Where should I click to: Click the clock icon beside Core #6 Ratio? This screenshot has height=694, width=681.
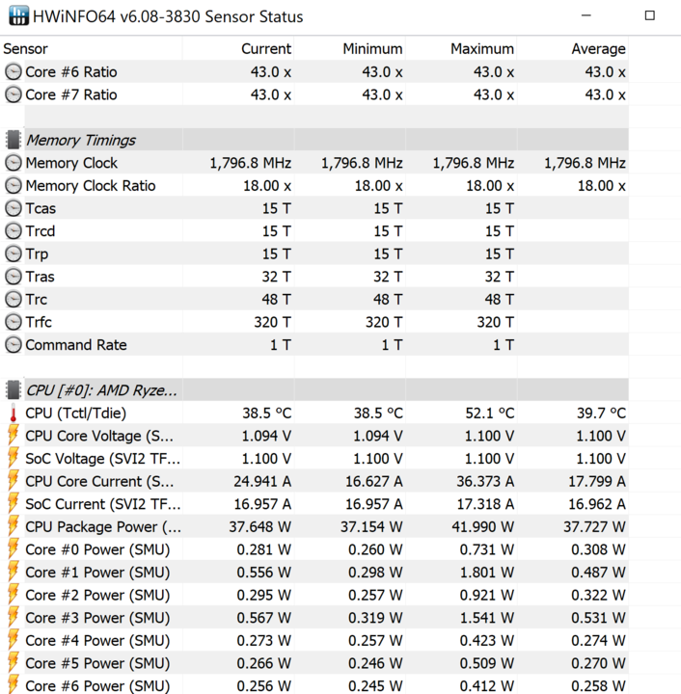pos(14,71)
